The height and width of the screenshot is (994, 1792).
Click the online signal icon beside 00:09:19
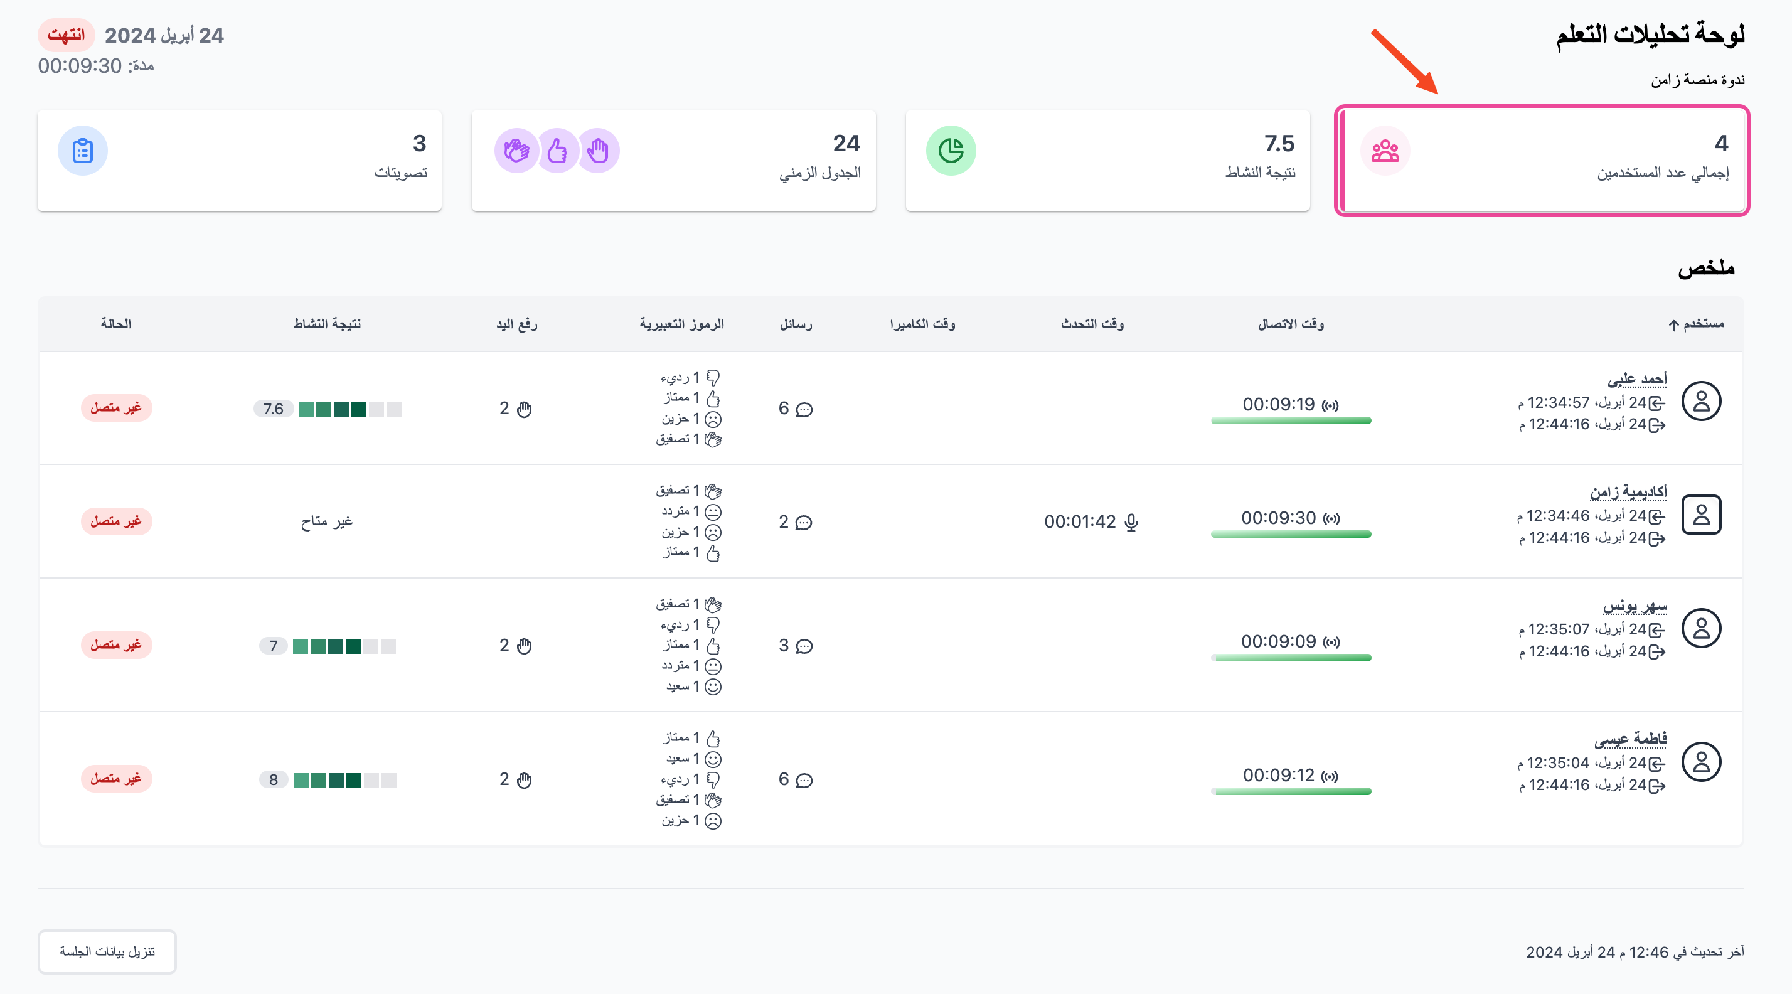coord(1331,405)
